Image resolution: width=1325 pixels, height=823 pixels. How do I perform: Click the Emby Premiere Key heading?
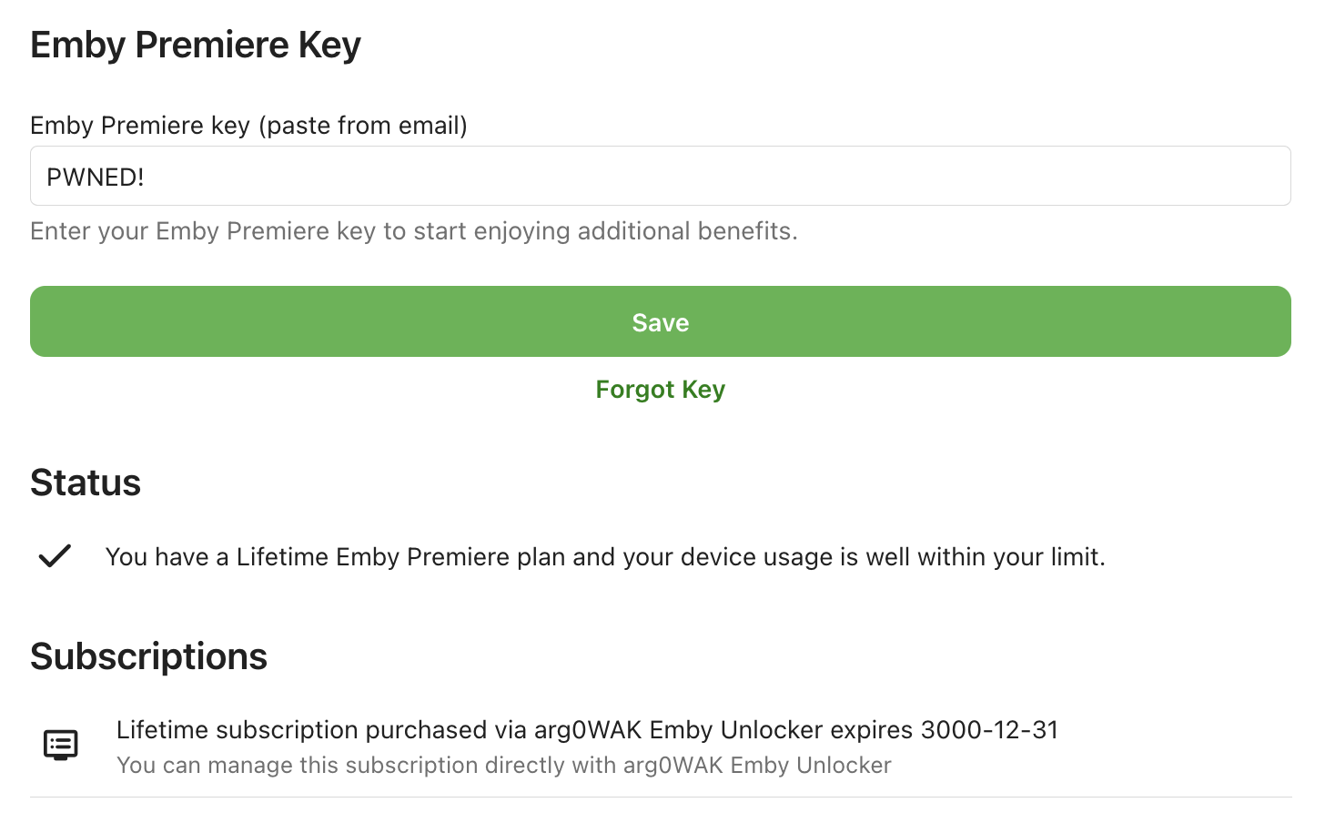click(x=196, y=45)
